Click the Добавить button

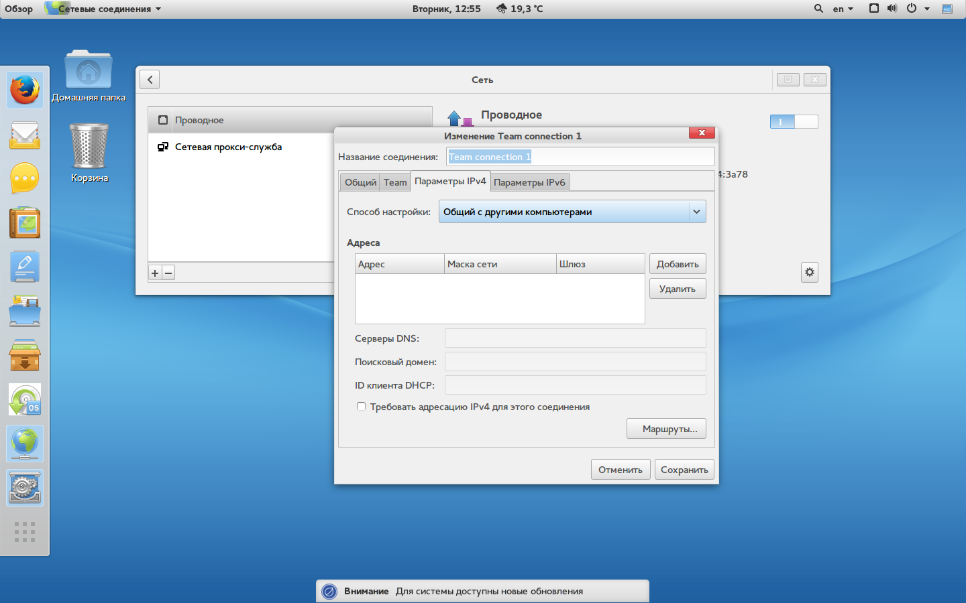click(678, 264)
